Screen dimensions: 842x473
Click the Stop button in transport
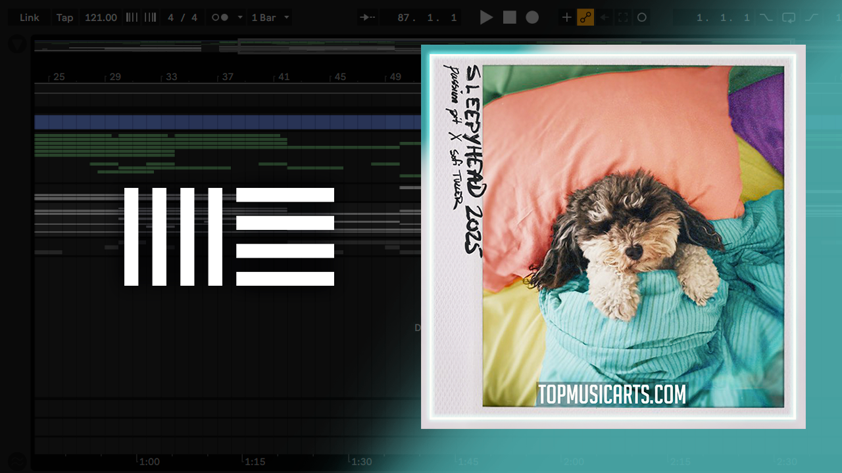point(510,18)
